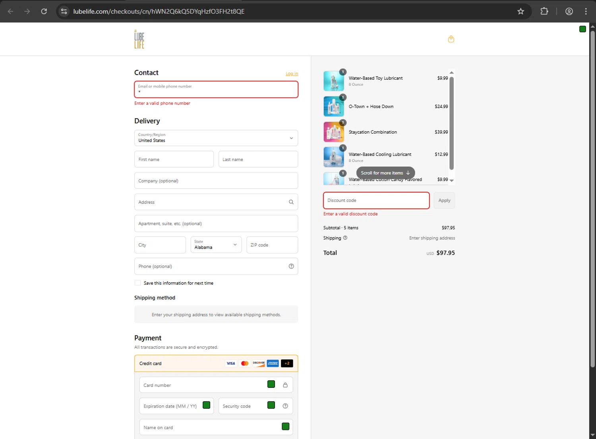Click the Water-Based Cooling Lubricant thumbnail
Image resolution: width=596 pixels, height=439 pixels.
(x=334, y=157)
